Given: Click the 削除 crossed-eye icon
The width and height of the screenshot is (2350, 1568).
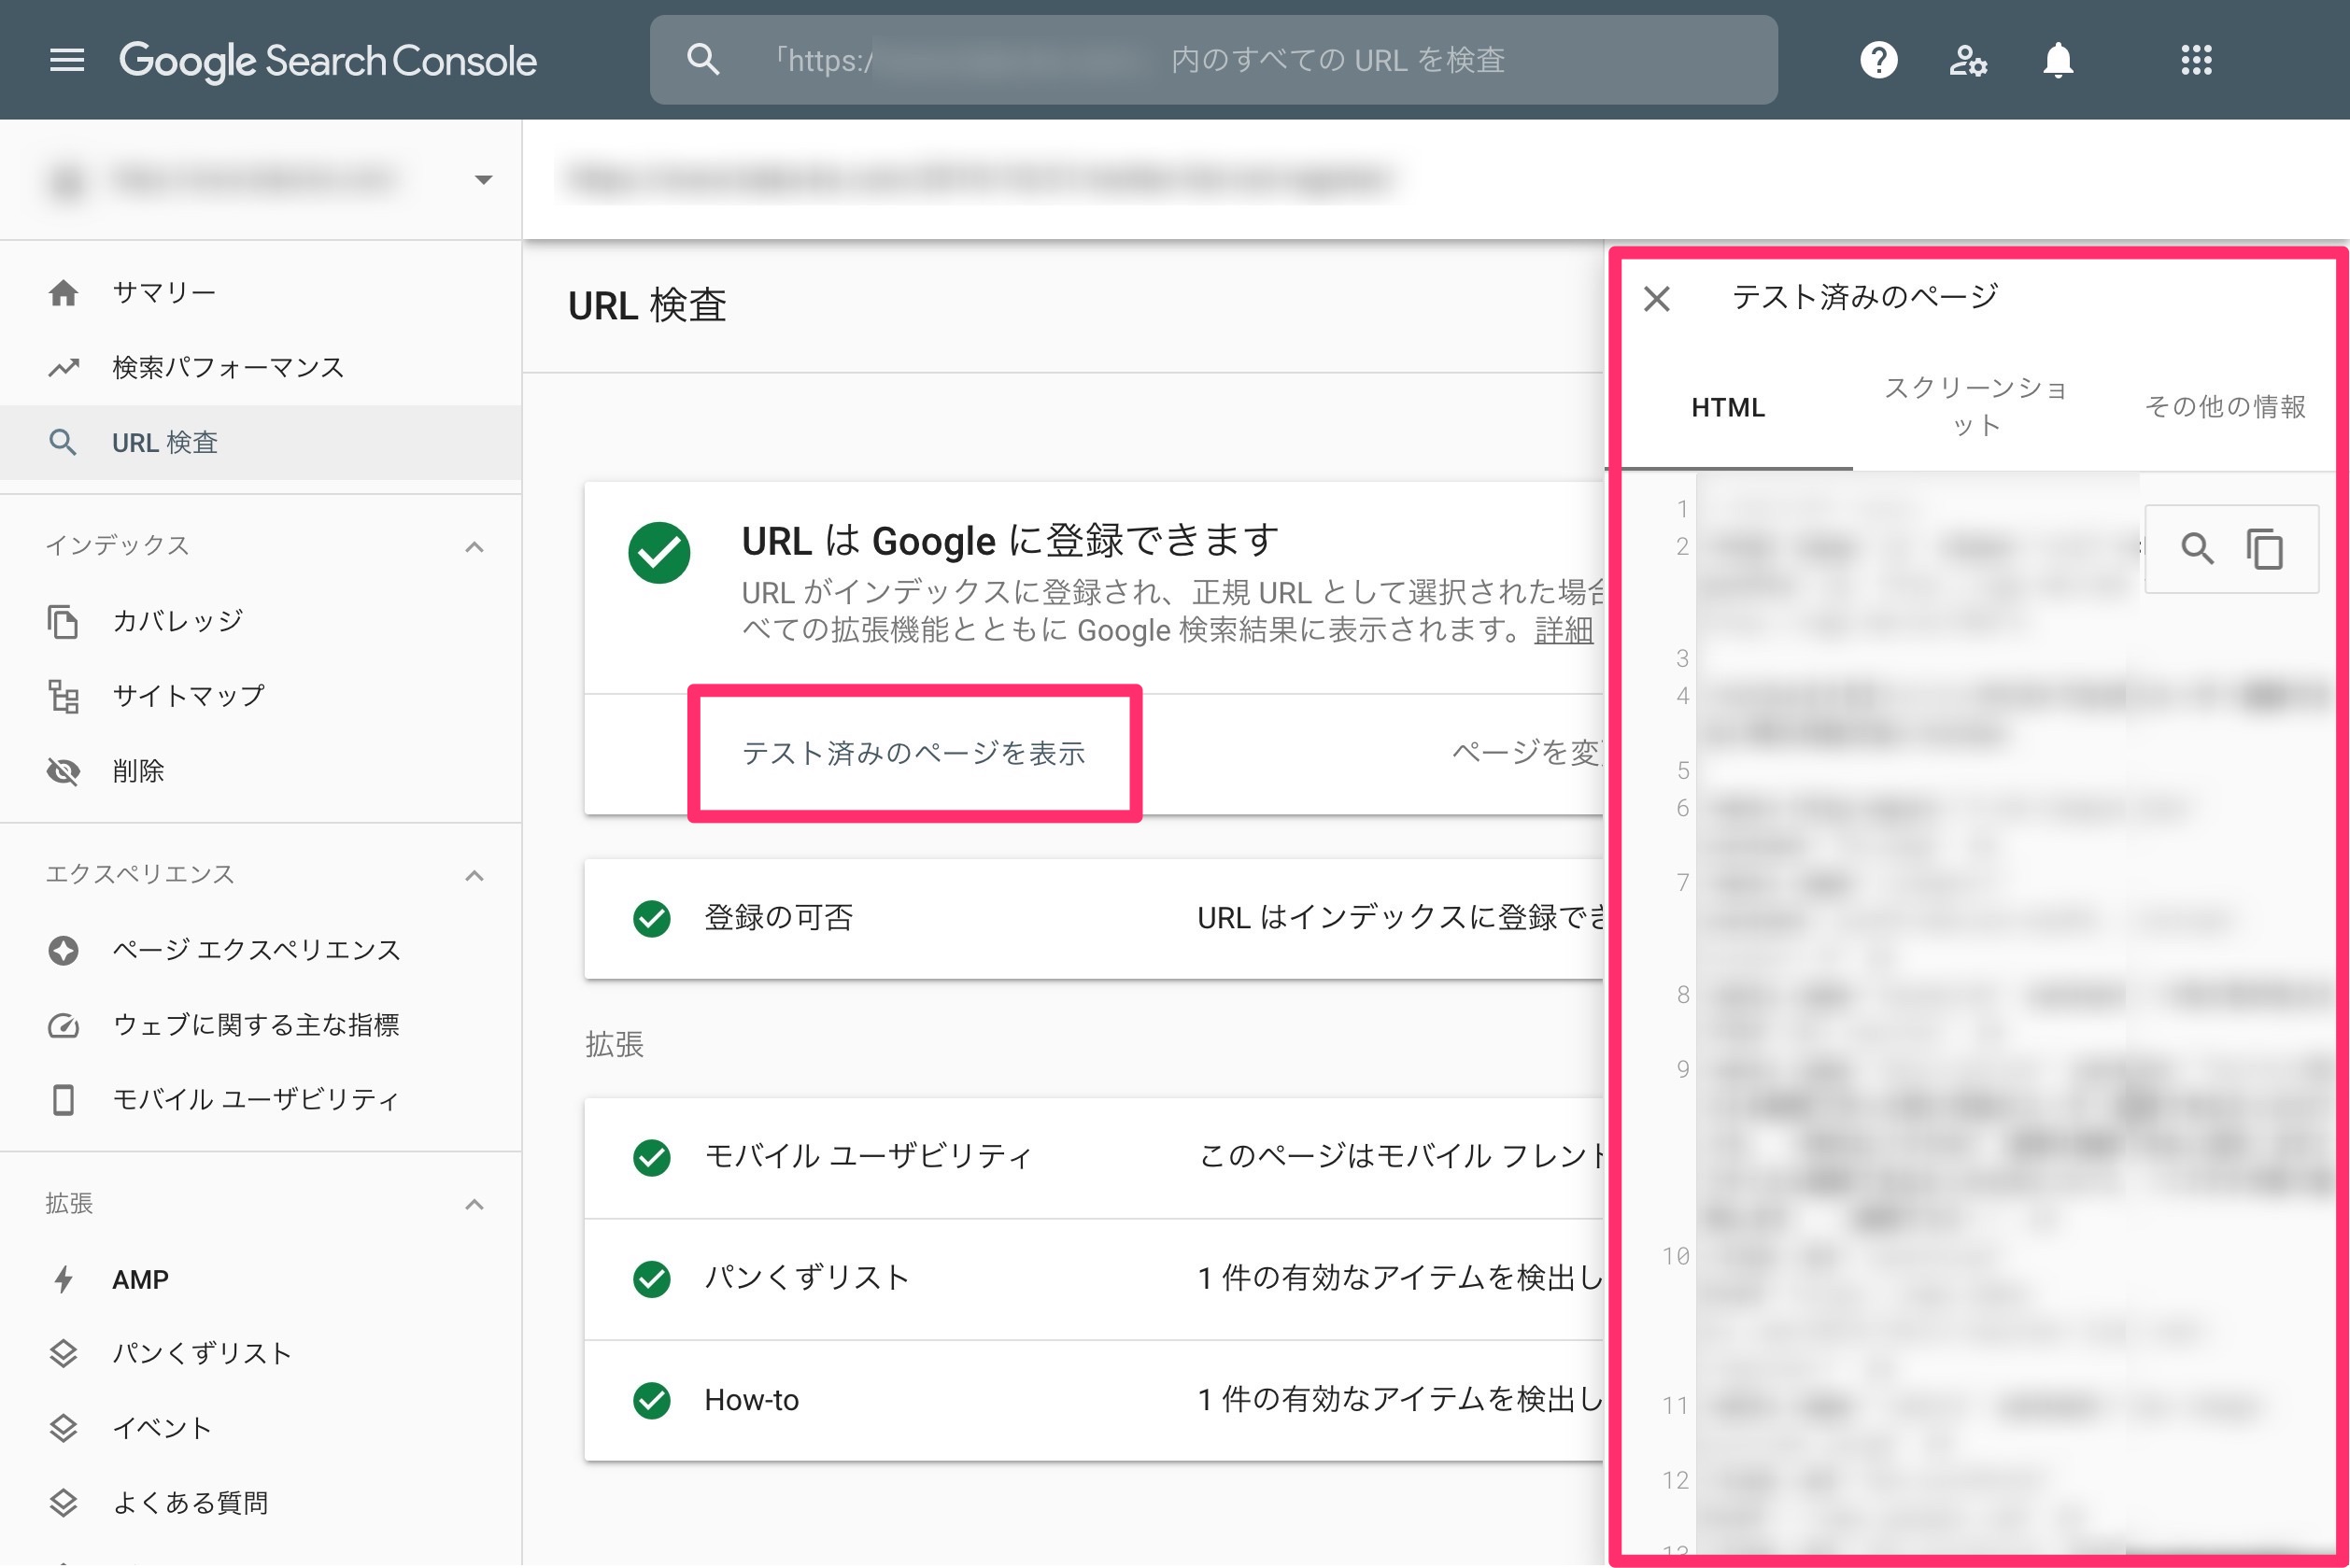Looking at the screenshot, I should [x=63, y=771].
